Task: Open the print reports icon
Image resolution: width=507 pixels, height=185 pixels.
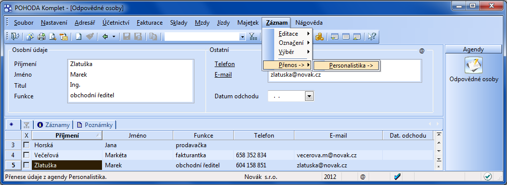Action: tap(30, 36)
